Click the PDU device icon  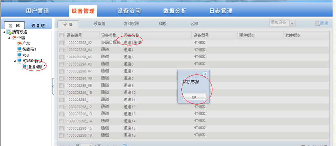(x=19, y=55)
